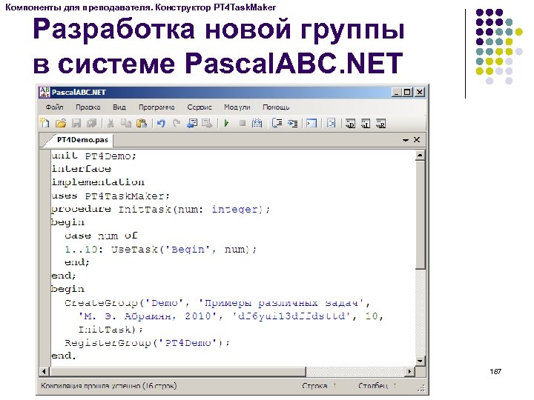Open the Правка menu
534x400 pixels.
(88, 107)
